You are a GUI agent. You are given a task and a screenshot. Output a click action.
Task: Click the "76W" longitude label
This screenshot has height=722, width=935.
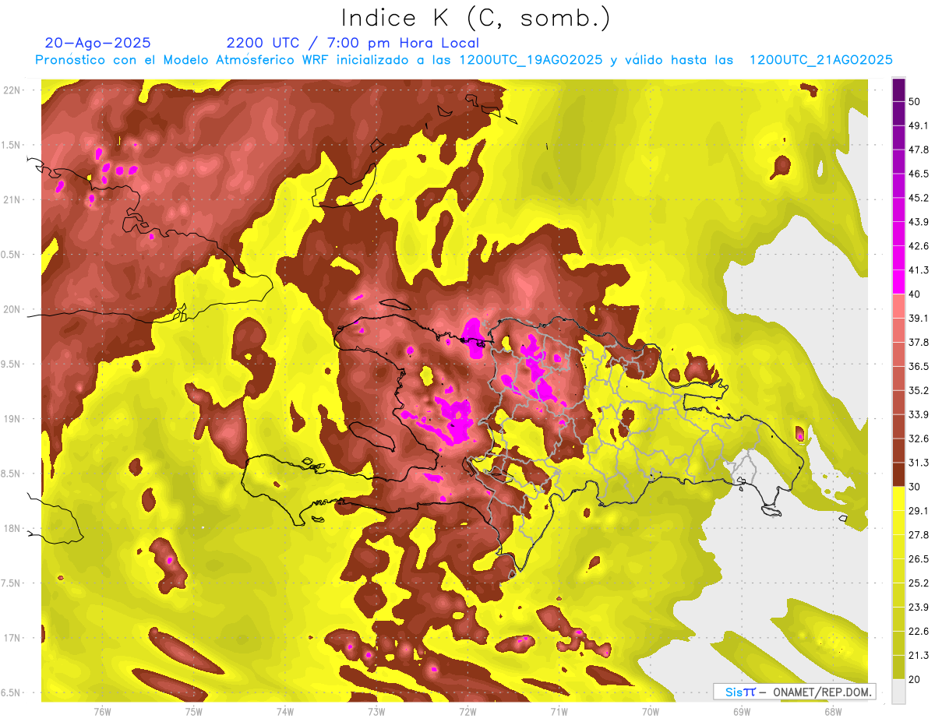[x=102, y=712]
